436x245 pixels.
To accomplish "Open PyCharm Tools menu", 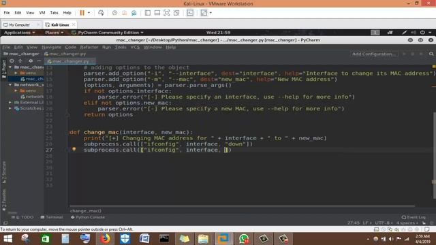I will [x=121, y=47].
